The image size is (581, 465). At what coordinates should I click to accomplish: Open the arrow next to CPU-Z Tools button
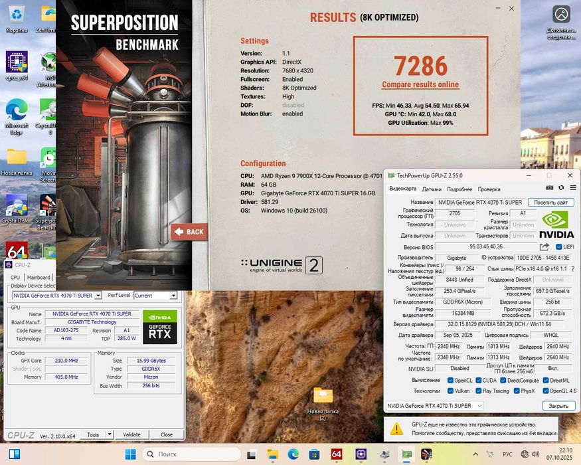pyautogui.click(x=110, y=434)
